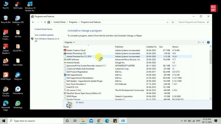Select the Recycle Bin desktop icon
Image resolution: width=221 pixels, height=124 pixels.
[6, 19]
